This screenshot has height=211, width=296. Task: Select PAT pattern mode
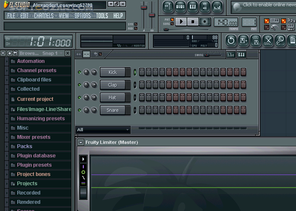tap(172, 19)
